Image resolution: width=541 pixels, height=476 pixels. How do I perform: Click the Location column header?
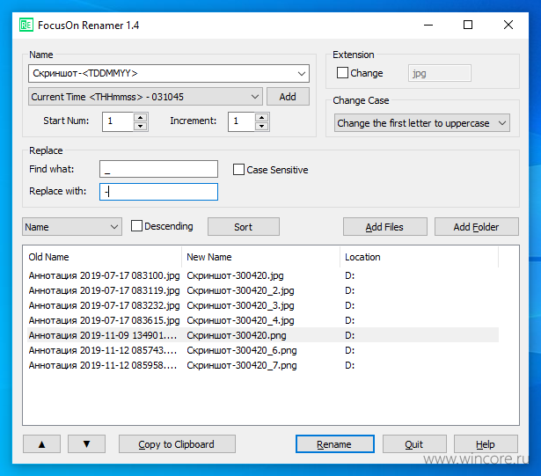420,257
